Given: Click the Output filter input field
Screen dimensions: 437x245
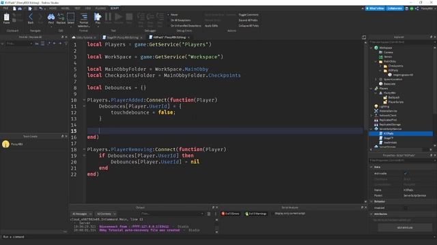Looking at the screenshot, I should (x=172, y=214).
